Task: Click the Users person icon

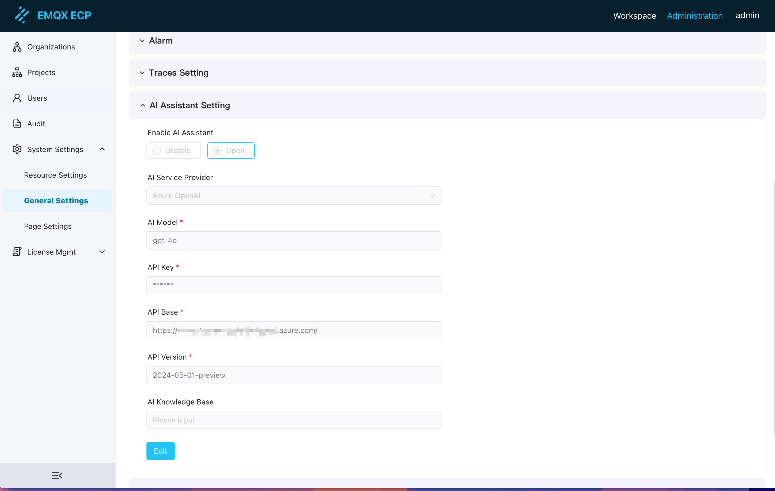Action: (17, 98)
